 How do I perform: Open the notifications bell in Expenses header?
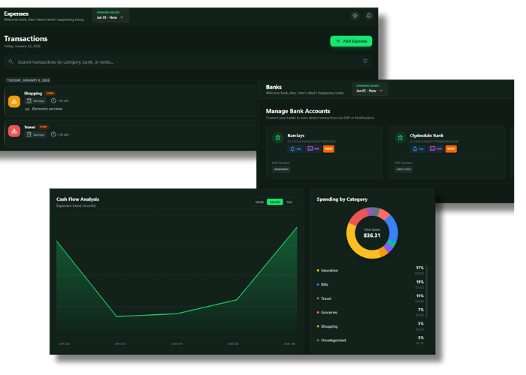[x=369, y=16]
